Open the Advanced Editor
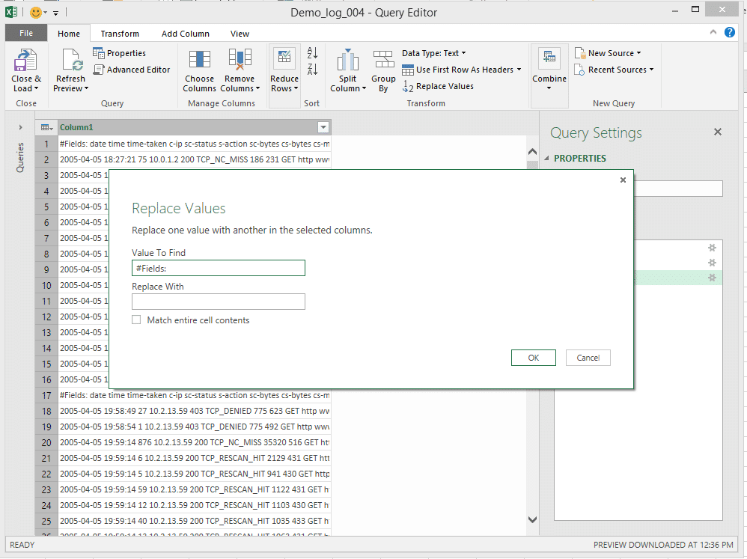 pos(132,70)
